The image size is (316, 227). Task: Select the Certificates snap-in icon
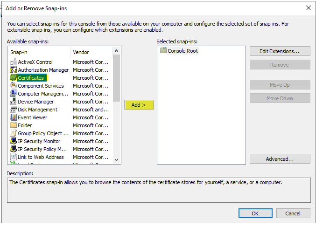coord(13,78)
